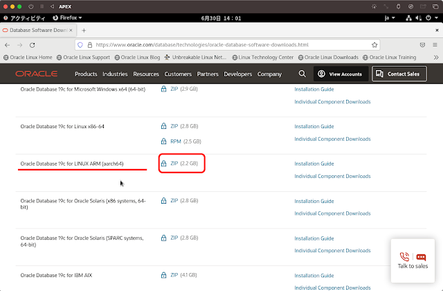Open Individual Component Downloads for Linux x86-64
Viewport: 443px width, 291px height.
coord(332,139)
